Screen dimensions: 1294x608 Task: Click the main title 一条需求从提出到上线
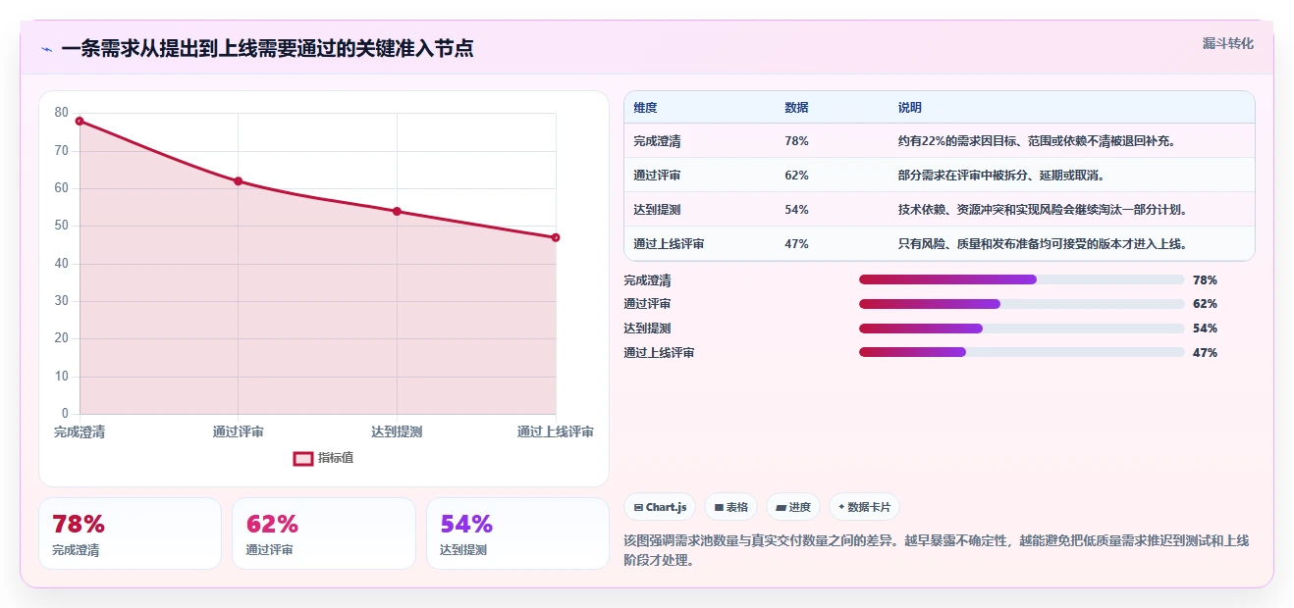pyautogui.click(x=267, y=49)
